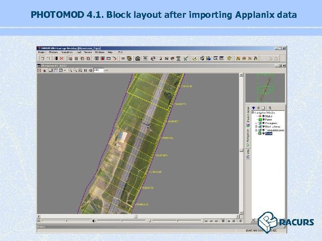This screenshot has width=322, height=241.
Task: Click the grid columns icon in 2D toolbar
Action: click(56, 71)
